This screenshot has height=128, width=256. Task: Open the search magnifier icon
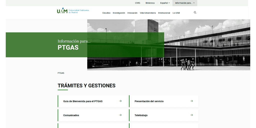(195, 12)
